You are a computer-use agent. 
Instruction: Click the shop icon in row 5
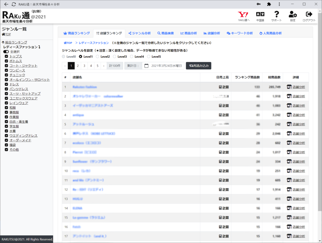click(x=289, y=124)
